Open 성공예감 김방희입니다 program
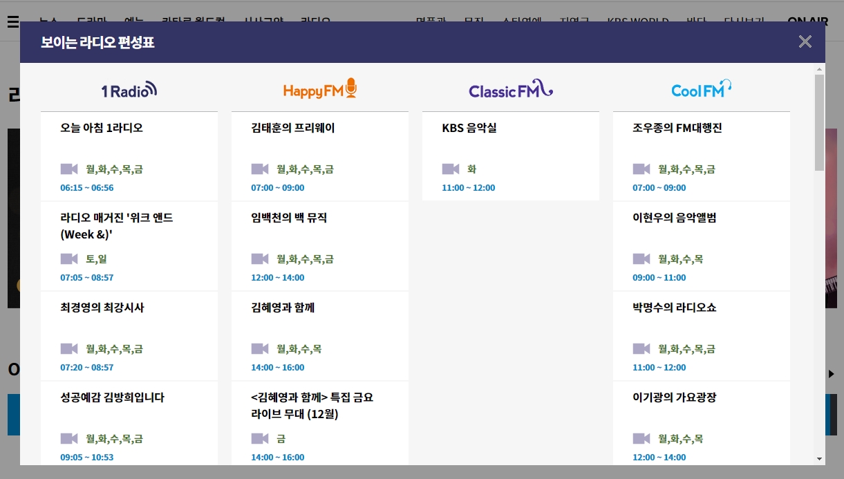844x479 pixels. click(x=112, y=397)
